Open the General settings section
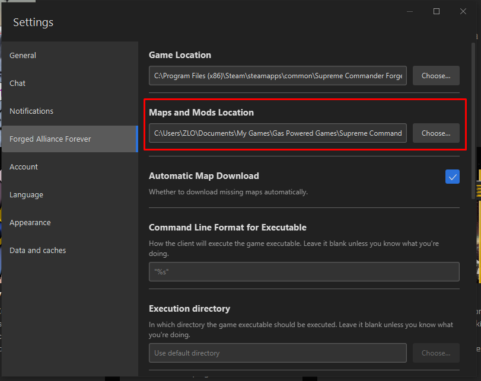 [x=70, y=56]
